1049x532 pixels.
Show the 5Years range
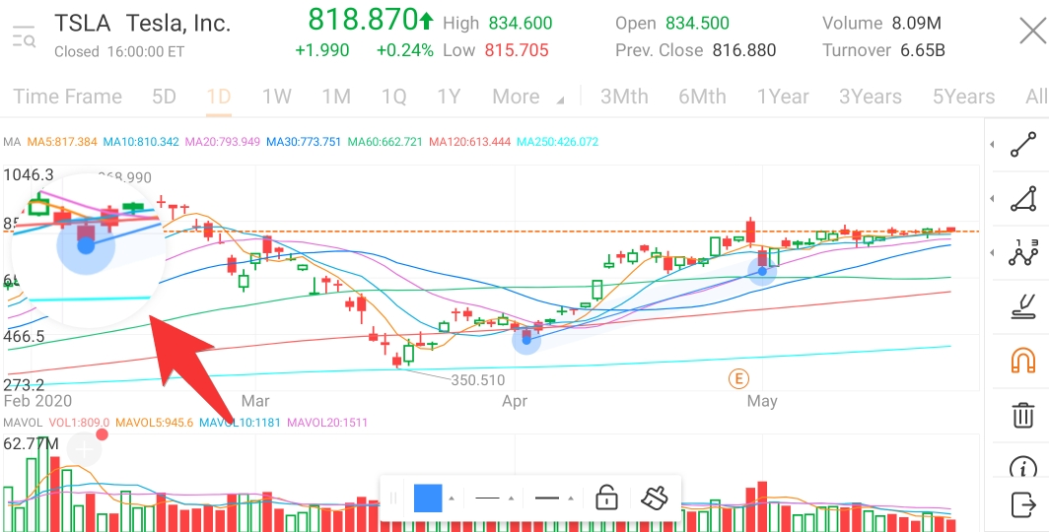pyautogui.click(x=963, y=97)
